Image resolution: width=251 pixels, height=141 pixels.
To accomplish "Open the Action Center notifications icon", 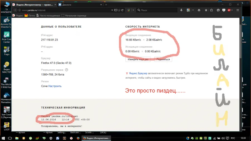I will tap(227, 138).
